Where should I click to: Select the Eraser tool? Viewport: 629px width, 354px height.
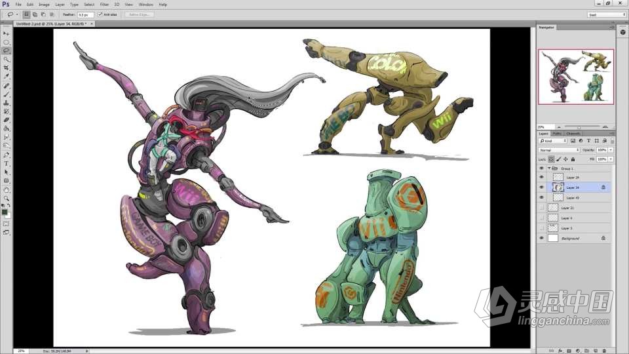(6, 120)
